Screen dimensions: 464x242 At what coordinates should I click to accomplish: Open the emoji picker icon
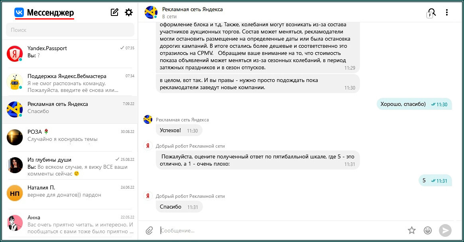[428, 230]
